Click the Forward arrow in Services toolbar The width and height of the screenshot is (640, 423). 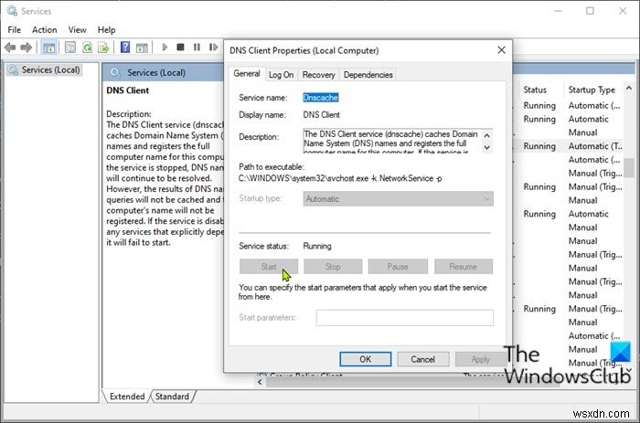click(27, 48)
